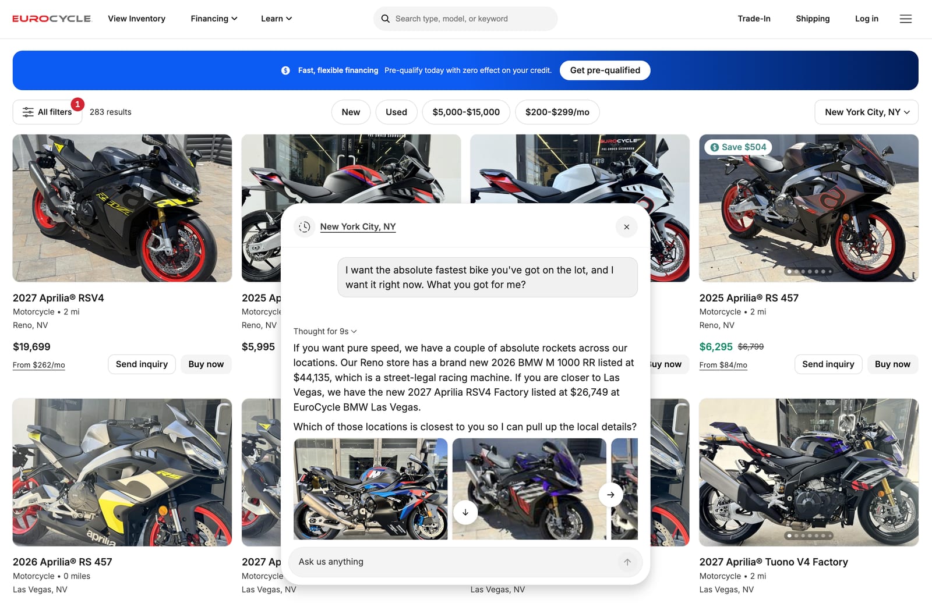Viewport: 932px width, 603px height.
Task: Toggle the $200-$299/mo payment filter
Action: coord(557,112)
